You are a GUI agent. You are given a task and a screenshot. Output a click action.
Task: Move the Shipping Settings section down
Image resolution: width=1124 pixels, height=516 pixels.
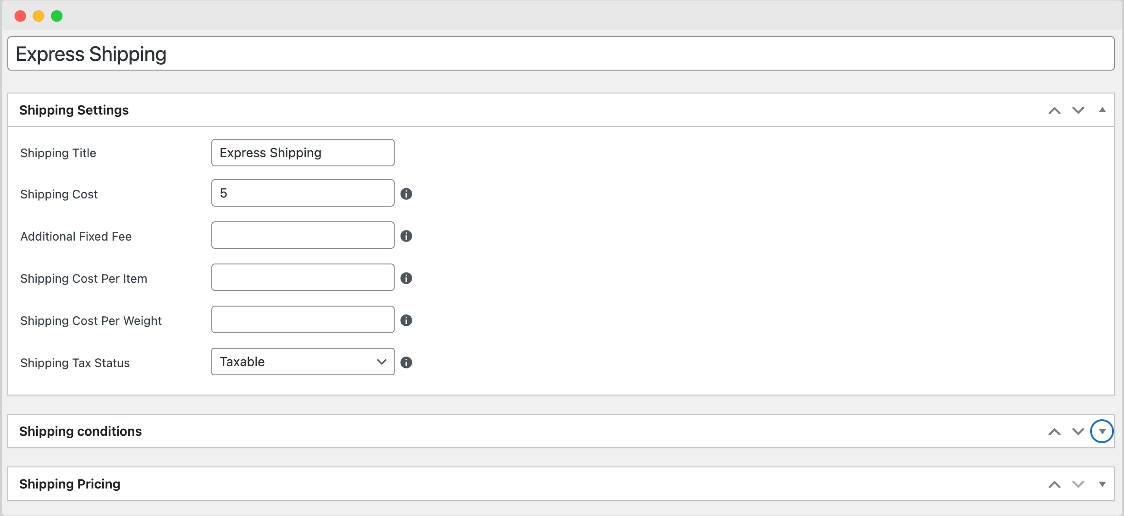(1078, 110)
